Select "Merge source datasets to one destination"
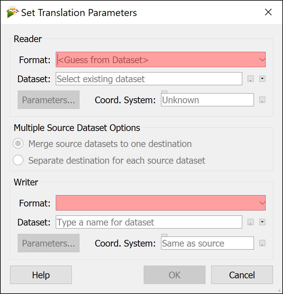283x294 pixels. (x=18, y=144)
